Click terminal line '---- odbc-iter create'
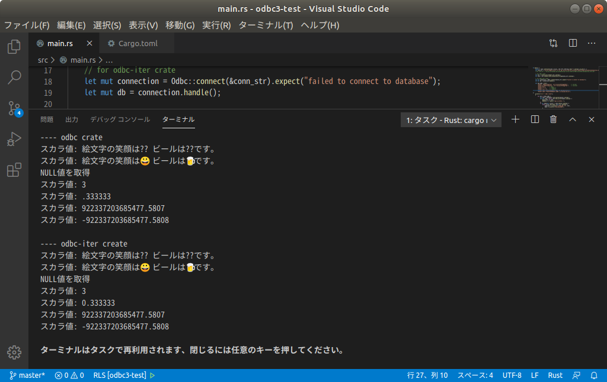This screenshot has width=607, height=382. (84, 244)
